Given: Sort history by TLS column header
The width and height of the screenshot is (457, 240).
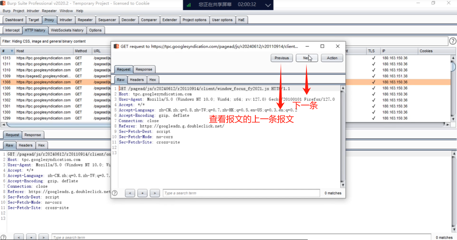Looking at the screenshot, I should (373, 51).
